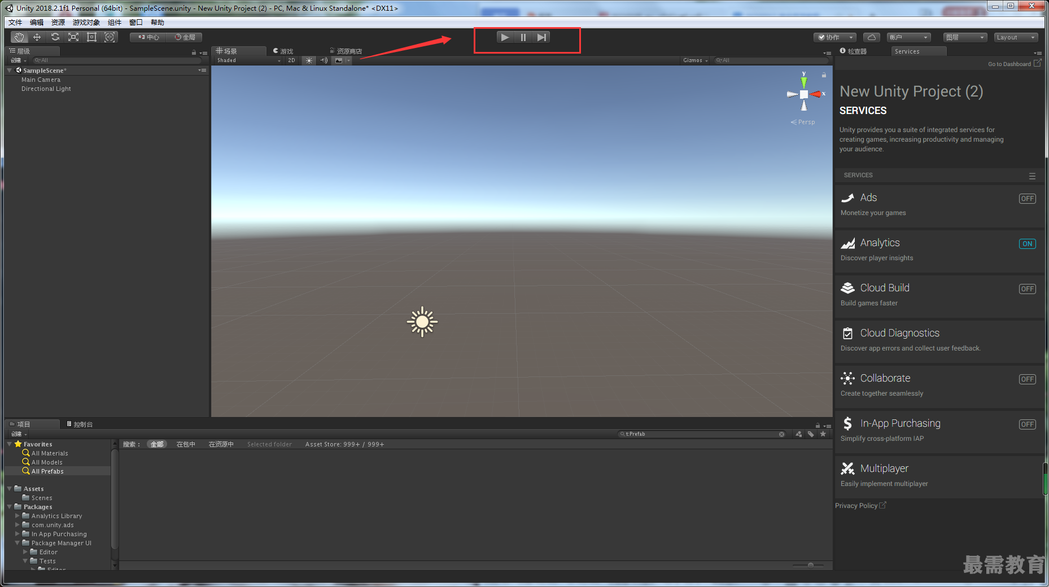1049x587 pixels.
Task: Open scene effects dropdown arrow
Action: click(348, 60)
